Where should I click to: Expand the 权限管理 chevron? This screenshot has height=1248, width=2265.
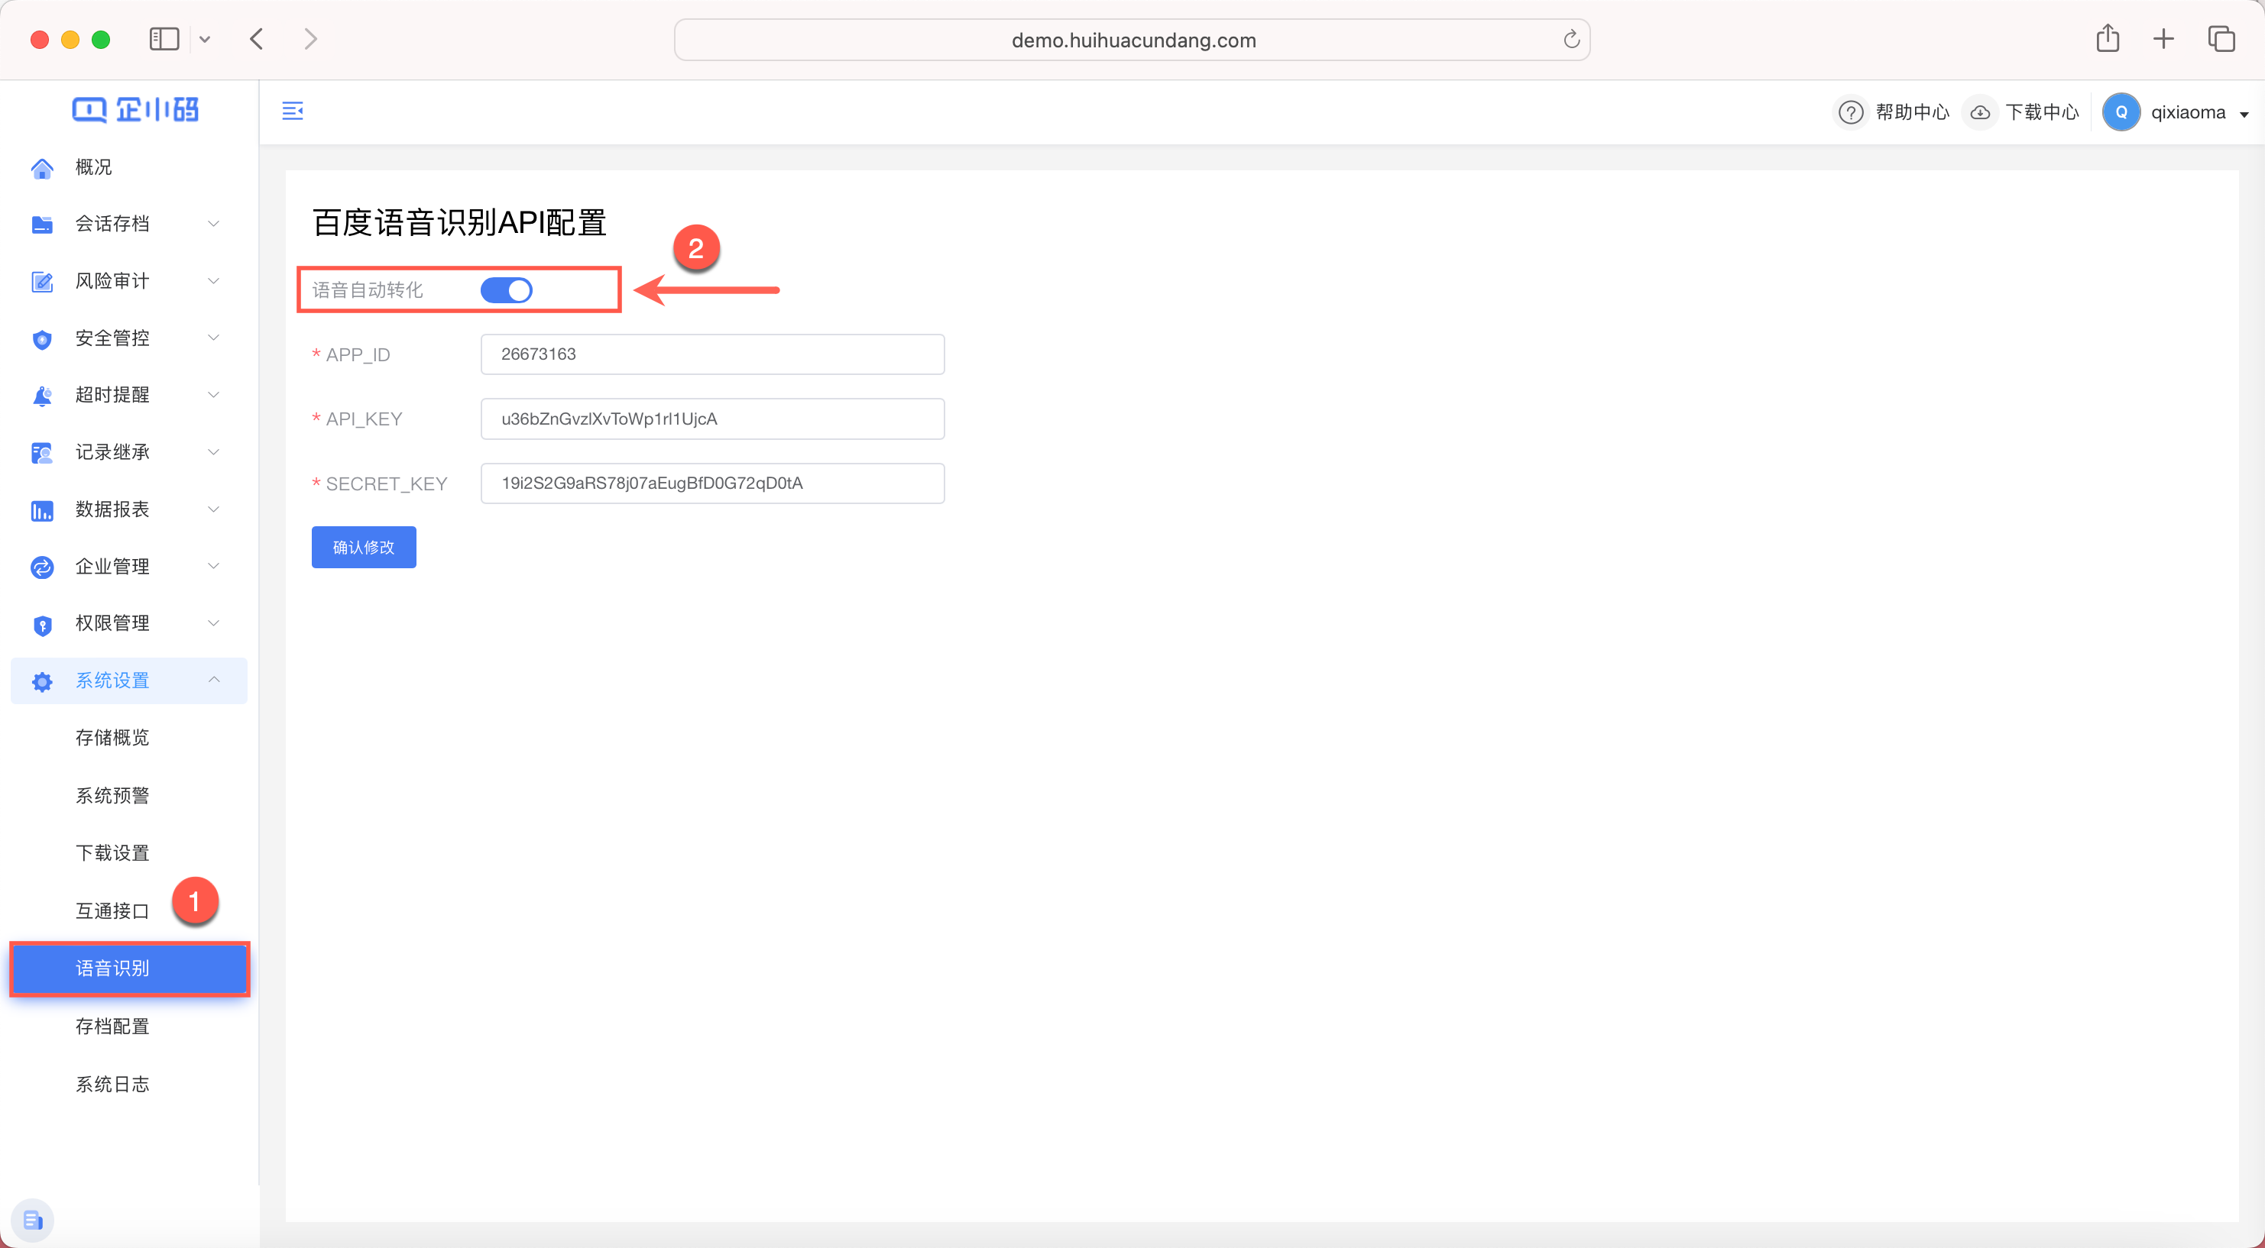[212, 623]
